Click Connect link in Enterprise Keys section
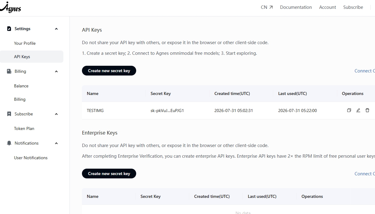375x214 pixels. pyautogui.click(x=365, y=174)
